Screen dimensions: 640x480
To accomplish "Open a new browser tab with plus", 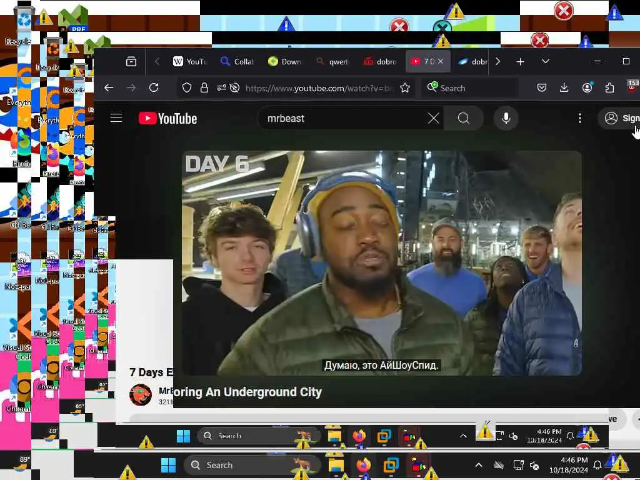I will (520, 62).
